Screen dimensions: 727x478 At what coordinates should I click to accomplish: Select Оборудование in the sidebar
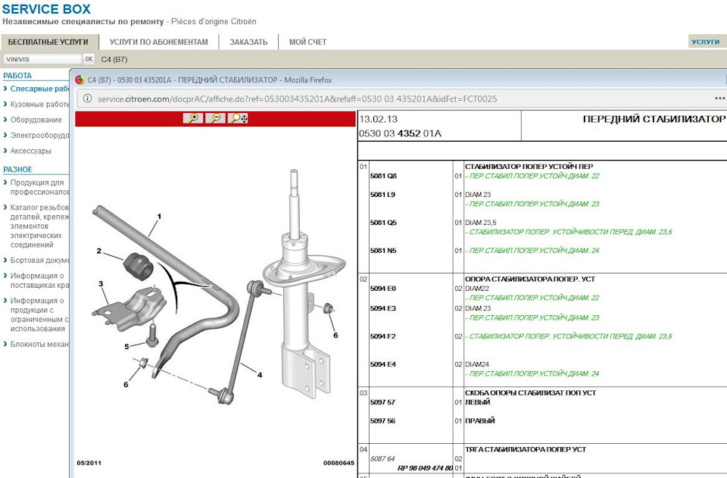tap(36, 120)
